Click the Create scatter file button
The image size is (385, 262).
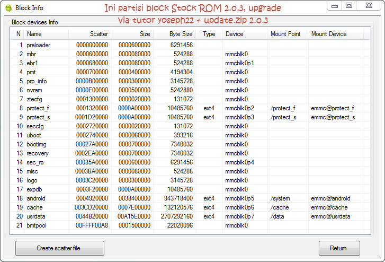tap(60, 248)
